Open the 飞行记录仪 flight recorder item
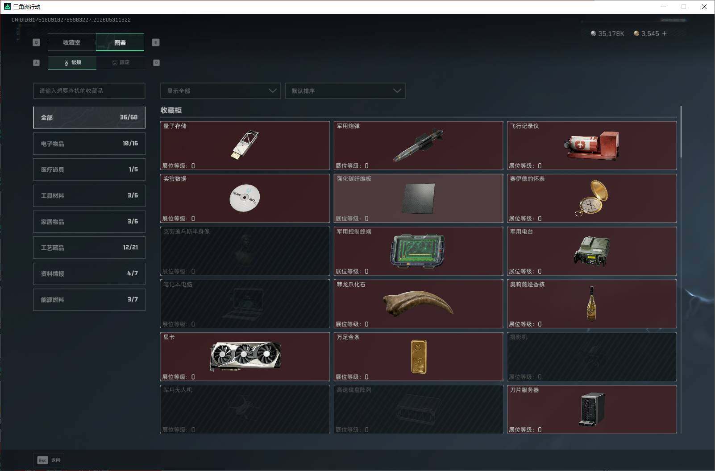The image size is (715, 471). pos(591,145)
